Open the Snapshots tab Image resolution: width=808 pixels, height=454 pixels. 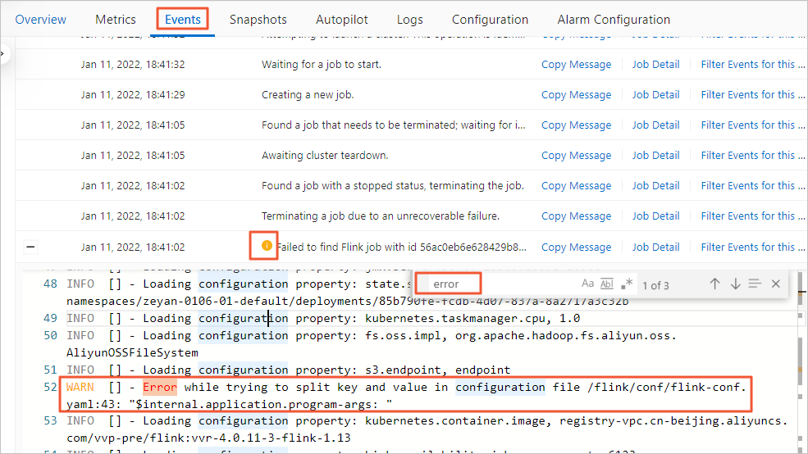pyautogui.click(x=258, y=19)
